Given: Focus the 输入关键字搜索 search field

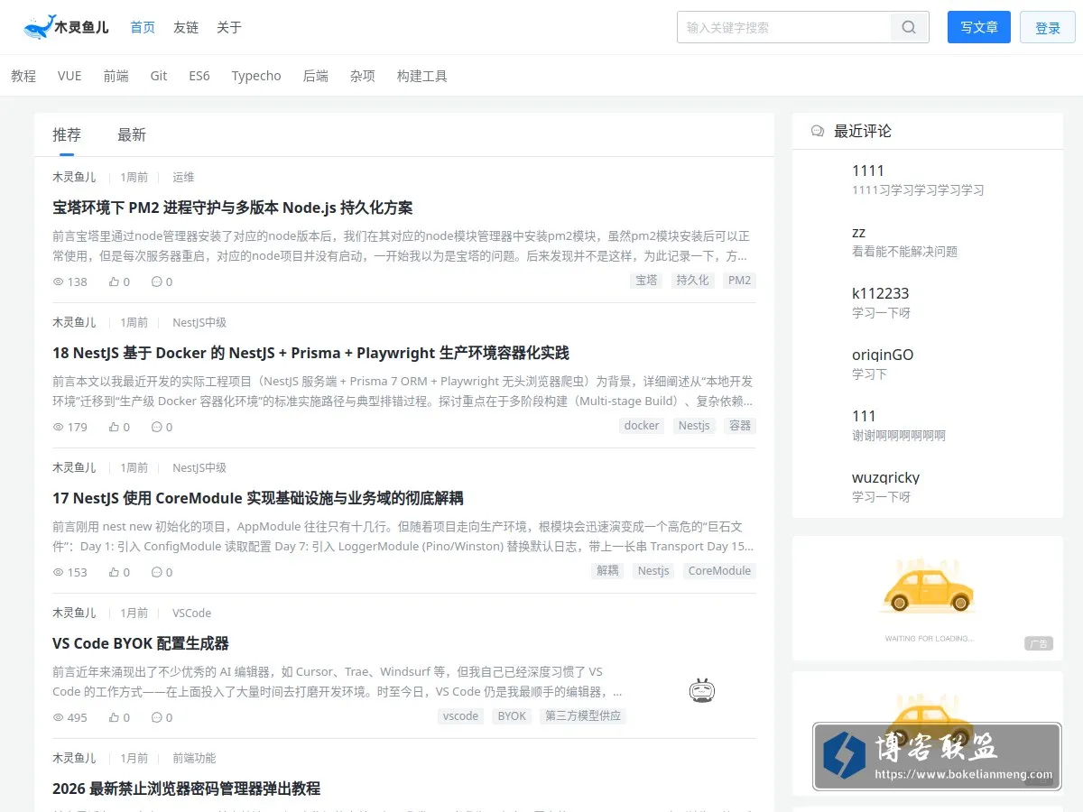Looking at the screenshot, I should (x=784, y=27).
